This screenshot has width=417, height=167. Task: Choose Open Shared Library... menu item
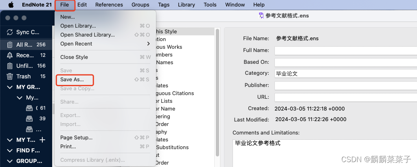pyautogui.click(x=105, y=35)
